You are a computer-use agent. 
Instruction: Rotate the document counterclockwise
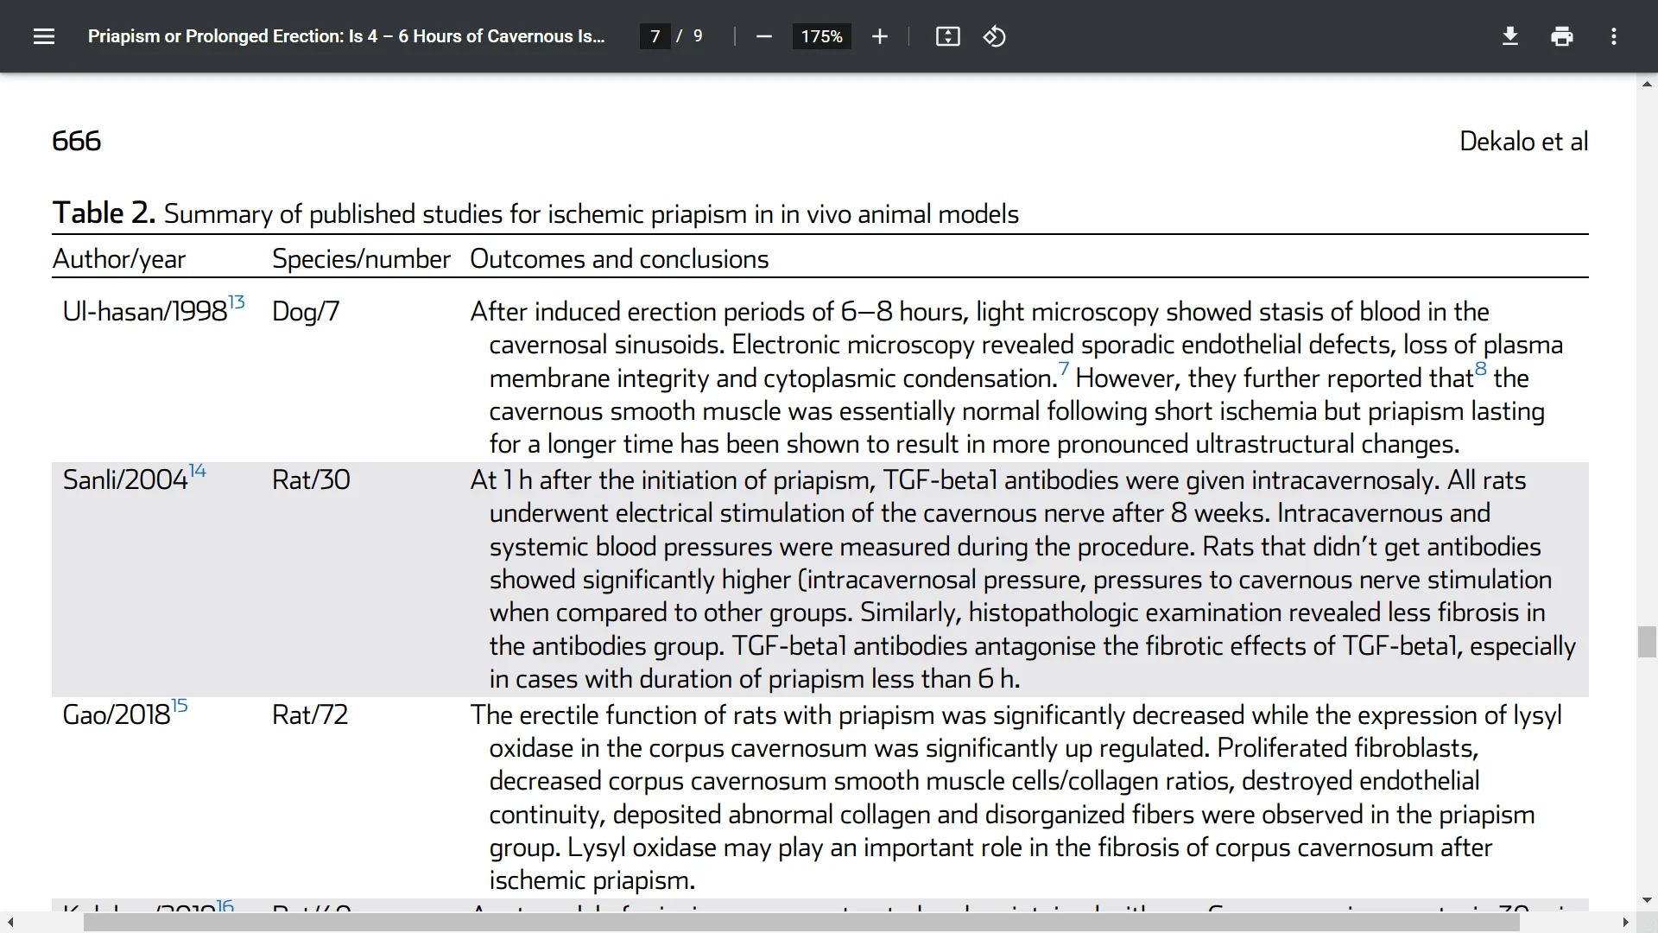[994, 36]
